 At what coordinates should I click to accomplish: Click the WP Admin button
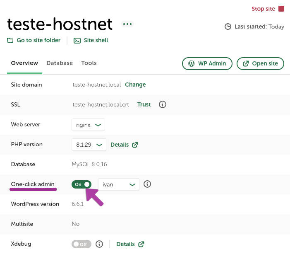(207, 63)
